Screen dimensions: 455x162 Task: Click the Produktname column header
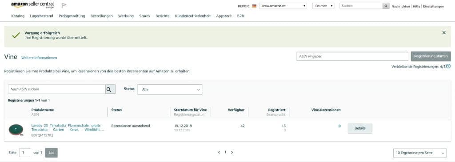point(42,110)
